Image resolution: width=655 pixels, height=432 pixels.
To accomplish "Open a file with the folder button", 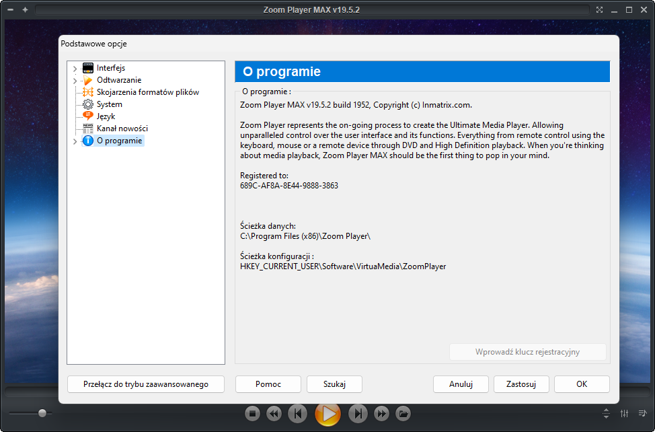I will (x=403, y=414).
